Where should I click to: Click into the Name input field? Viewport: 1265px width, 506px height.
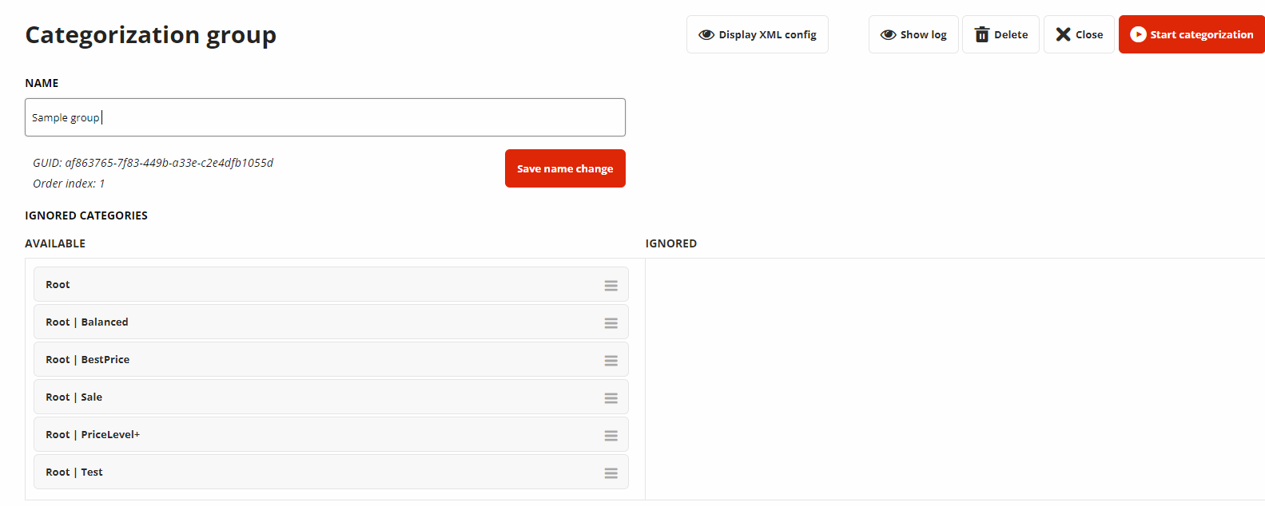click(325, 117)
